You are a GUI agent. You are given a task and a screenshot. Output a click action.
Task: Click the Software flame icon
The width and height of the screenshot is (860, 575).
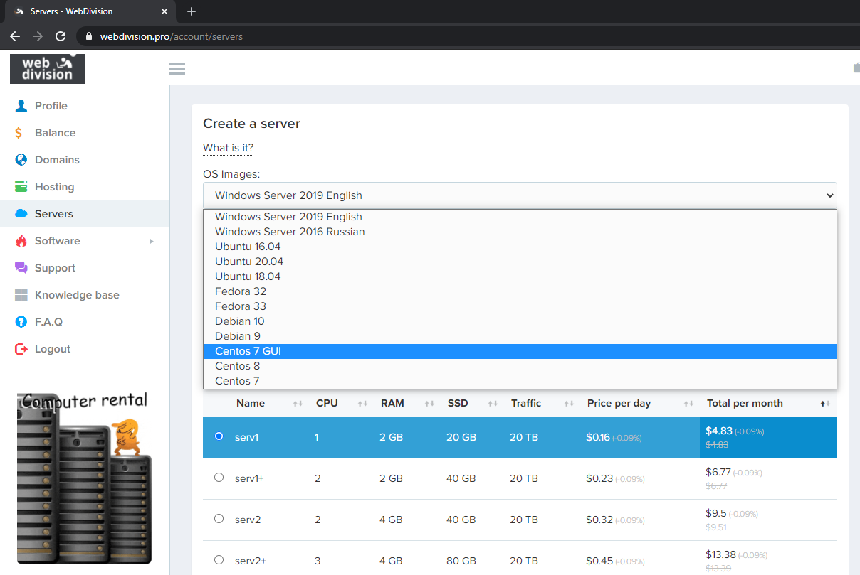point(21,241)
